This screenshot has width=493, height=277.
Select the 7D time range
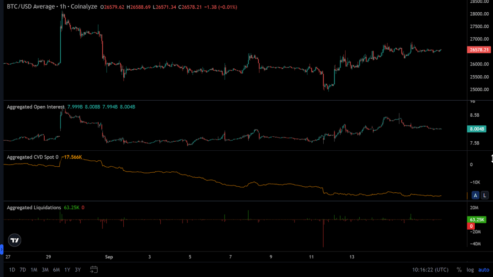[23, 270]
